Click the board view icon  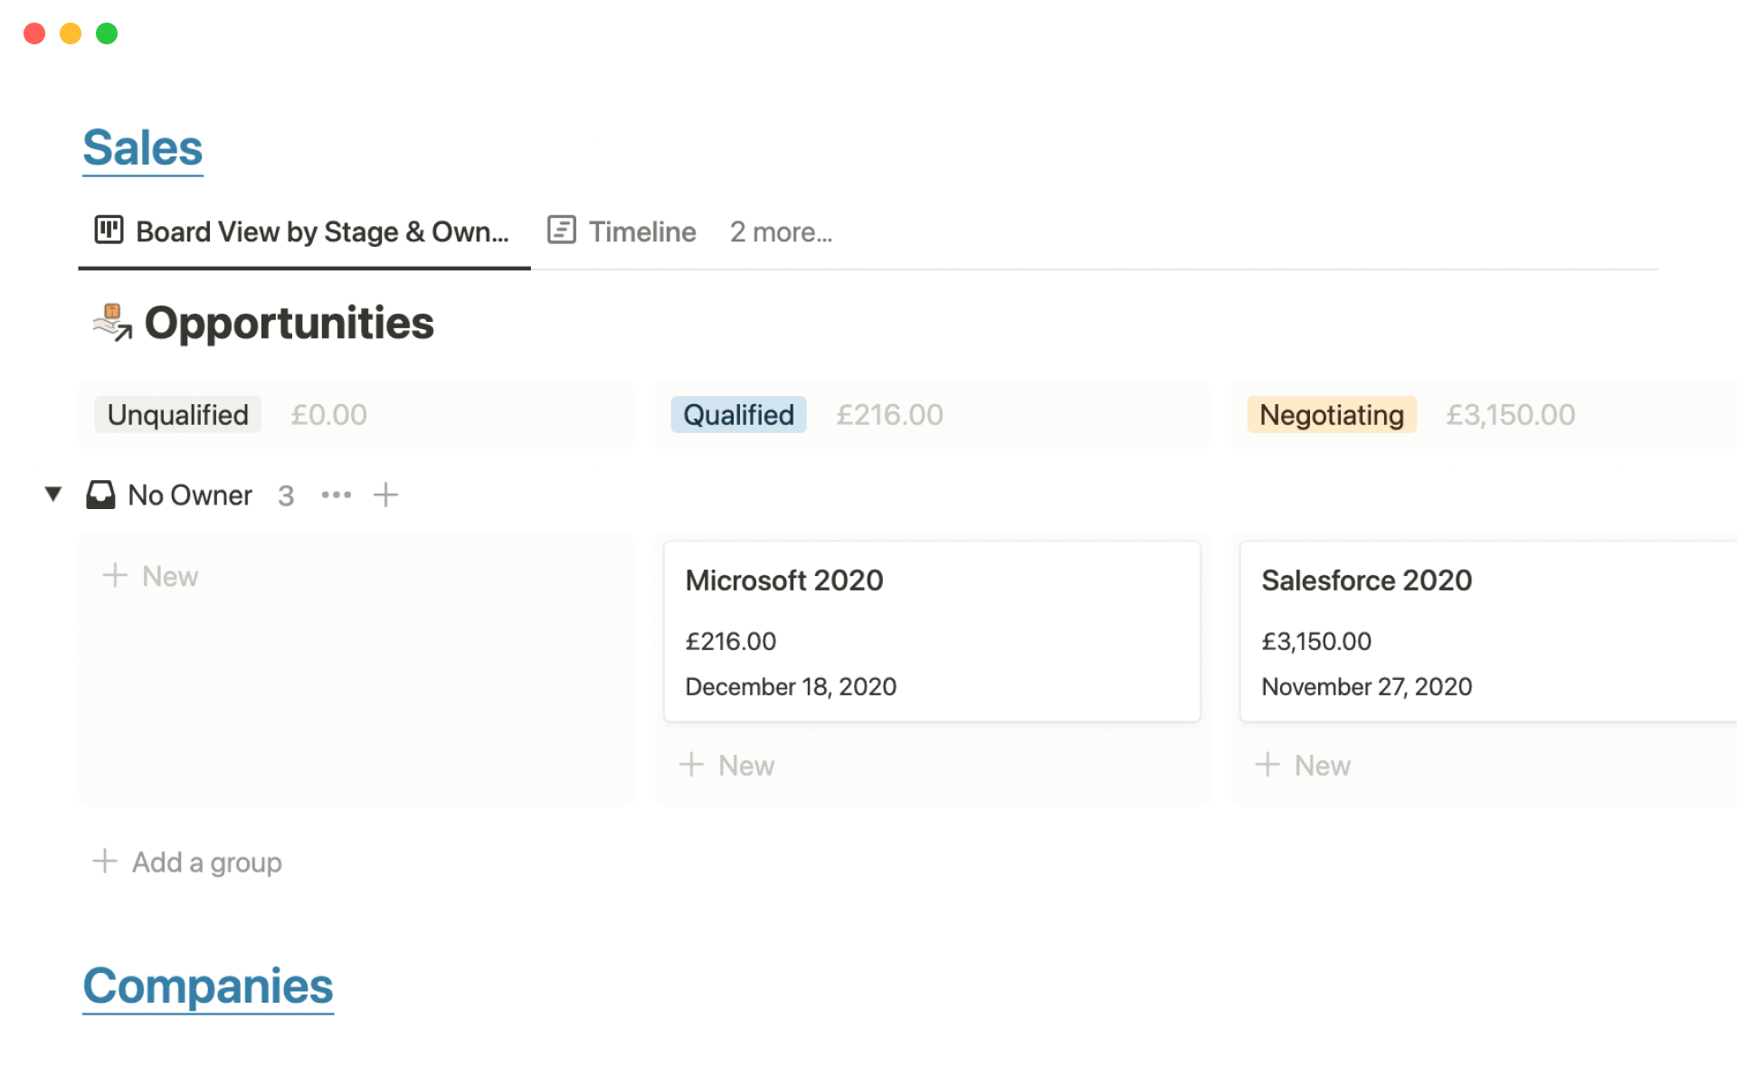coord(109,231)
